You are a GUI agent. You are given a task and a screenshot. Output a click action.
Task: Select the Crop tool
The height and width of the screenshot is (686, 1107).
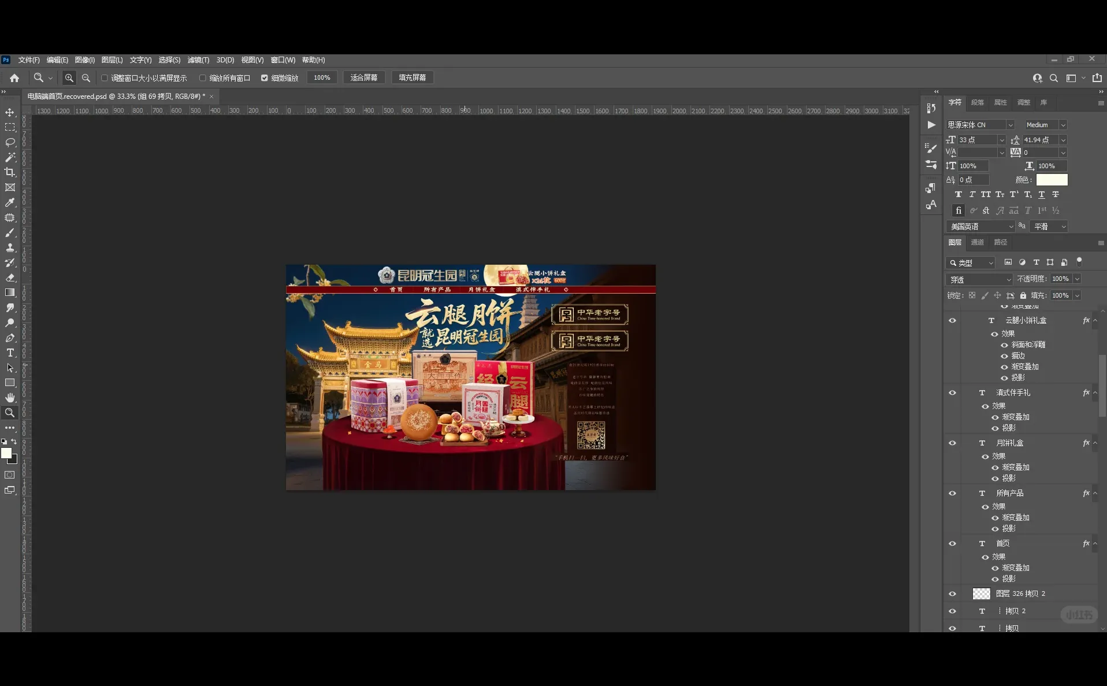pyautogui.click(x=10, y=172)
